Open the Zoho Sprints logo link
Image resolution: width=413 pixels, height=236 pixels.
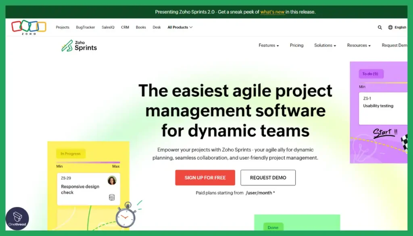(79, 46)
